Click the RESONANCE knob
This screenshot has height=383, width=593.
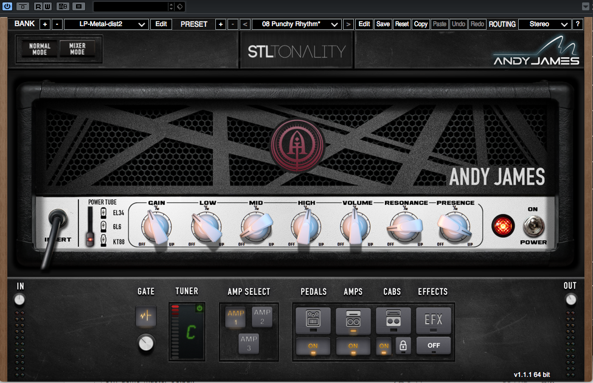click(405, 227)
